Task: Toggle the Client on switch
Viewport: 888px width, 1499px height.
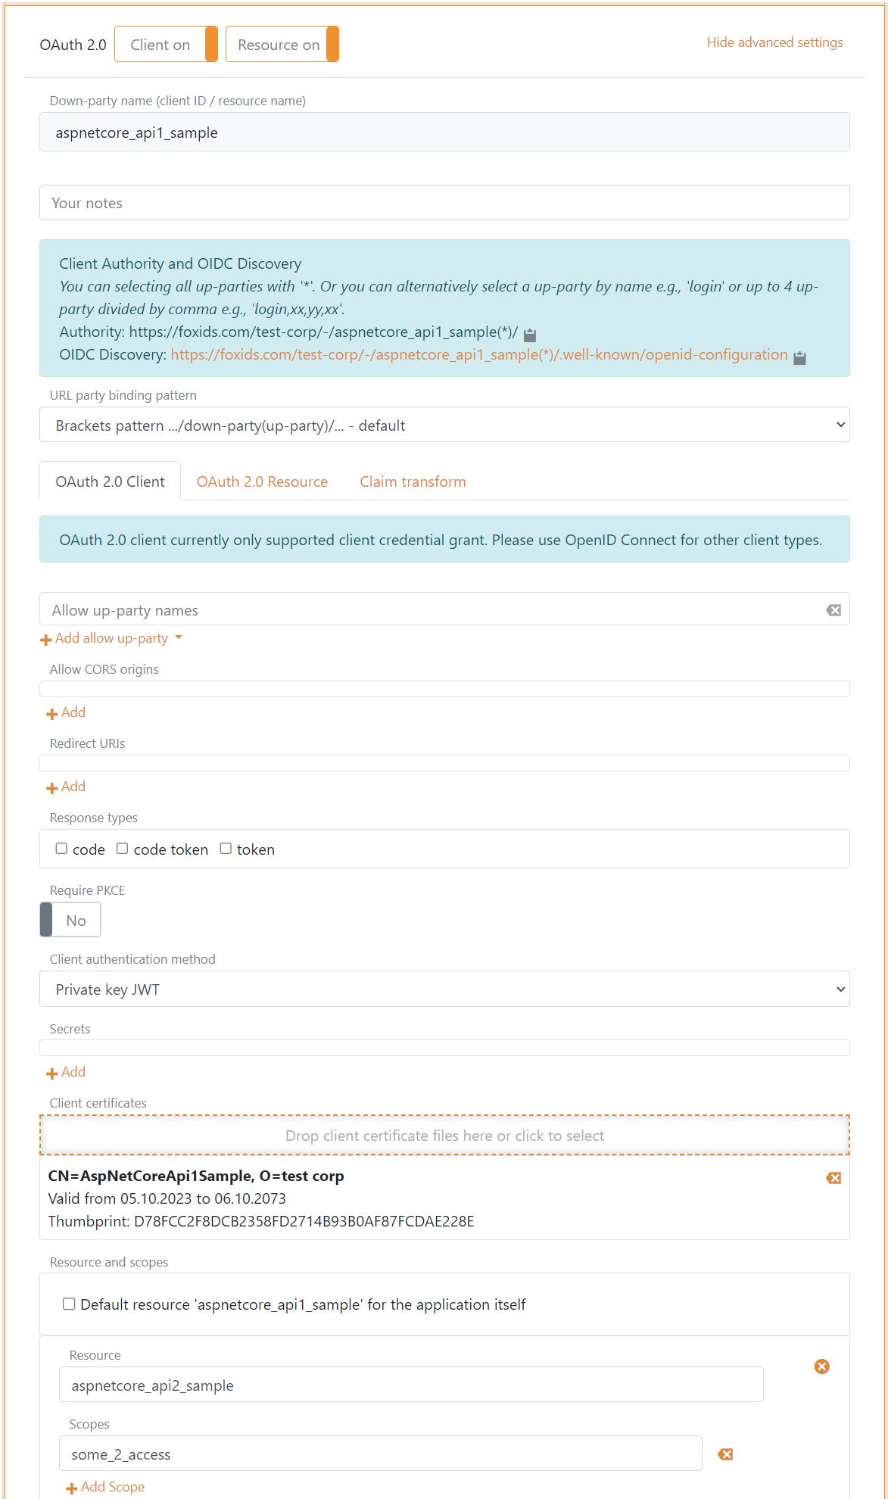Action: pyautogui.click(x=166, y=45)
